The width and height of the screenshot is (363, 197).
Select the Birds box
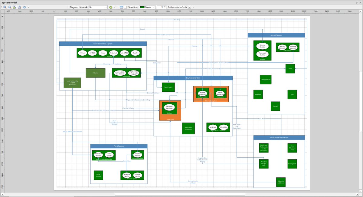coord(290,69)
